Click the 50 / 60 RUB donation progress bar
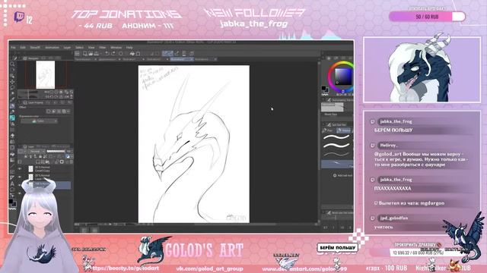487x273 pixels. (x=427, y=17)
